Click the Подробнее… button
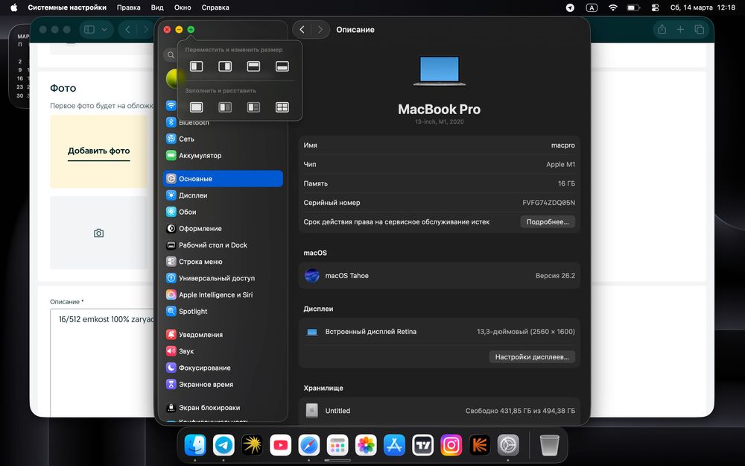This screenshot has height=466, width=745. click(x=548, y=222)
